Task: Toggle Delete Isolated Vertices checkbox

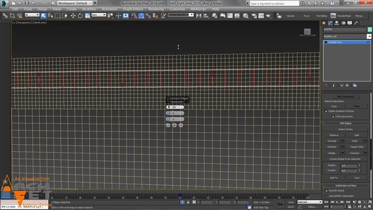Action: coord(326,111)
